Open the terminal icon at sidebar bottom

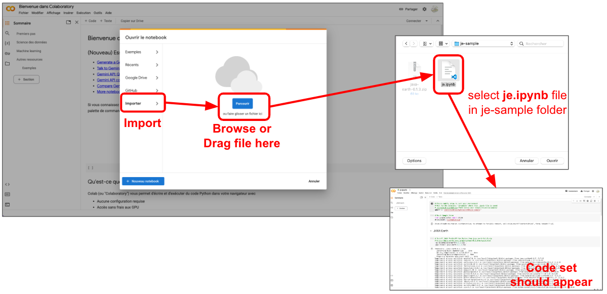pos(8,204)
